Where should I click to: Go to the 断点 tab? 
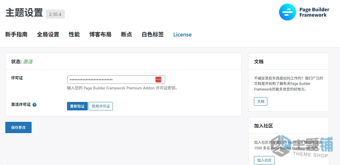click(x=127, y=34)
